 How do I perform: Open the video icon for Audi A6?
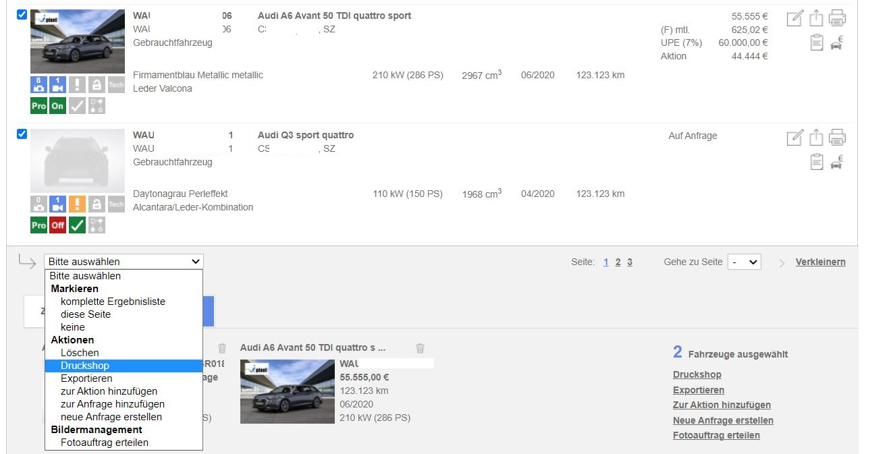58,85
